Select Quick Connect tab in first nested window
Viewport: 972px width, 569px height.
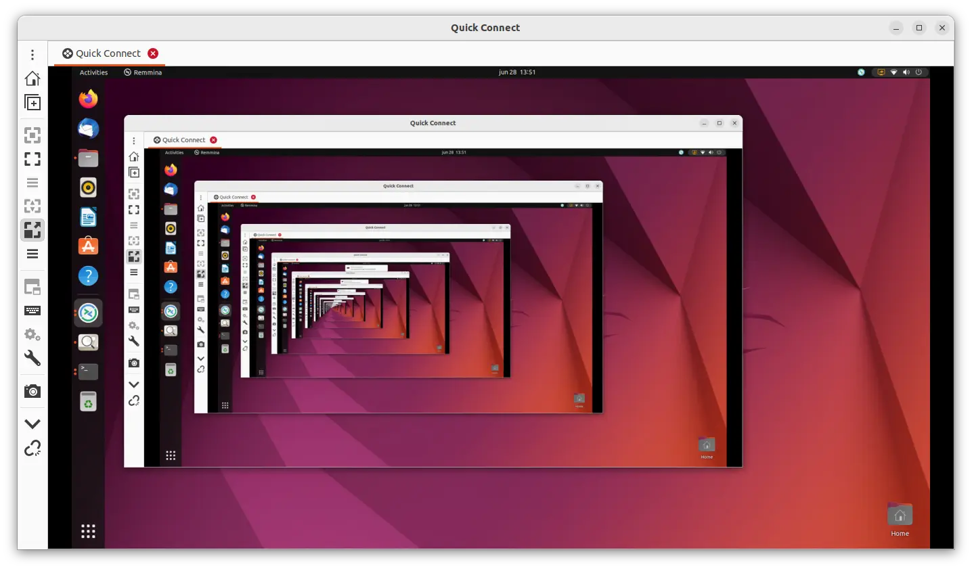179,140
